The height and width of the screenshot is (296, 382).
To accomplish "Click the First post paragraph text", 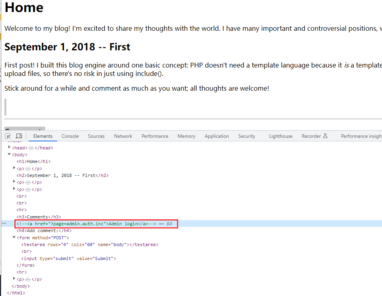I will coord(193,70).
